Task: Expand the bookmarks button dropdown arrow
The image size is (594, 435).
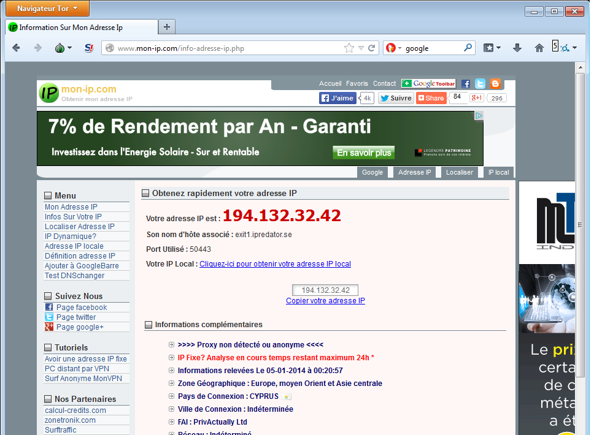Action: pos(498,48)
